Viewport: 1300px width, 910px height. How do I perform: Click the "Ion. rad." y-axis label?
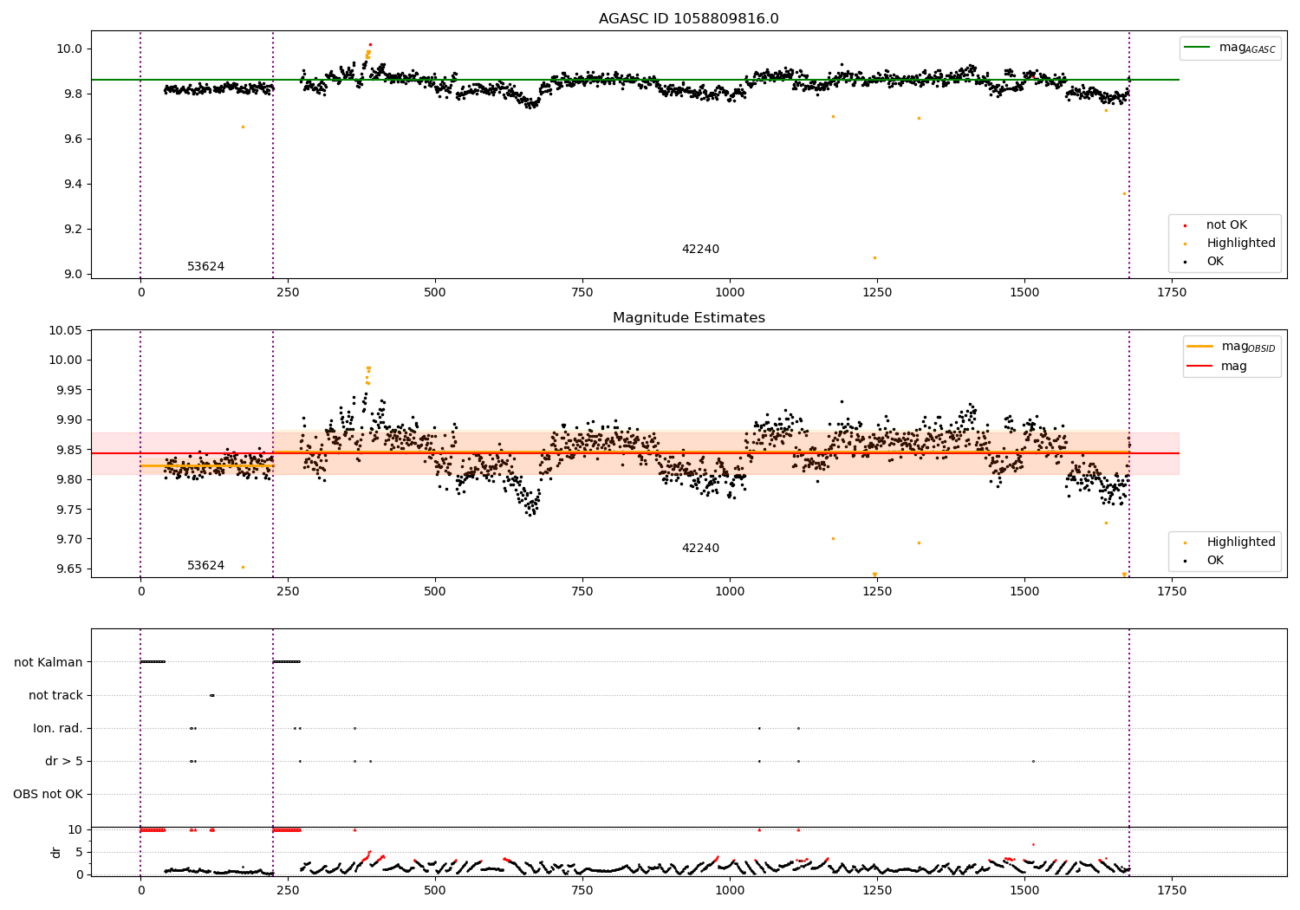click(58, 728)
